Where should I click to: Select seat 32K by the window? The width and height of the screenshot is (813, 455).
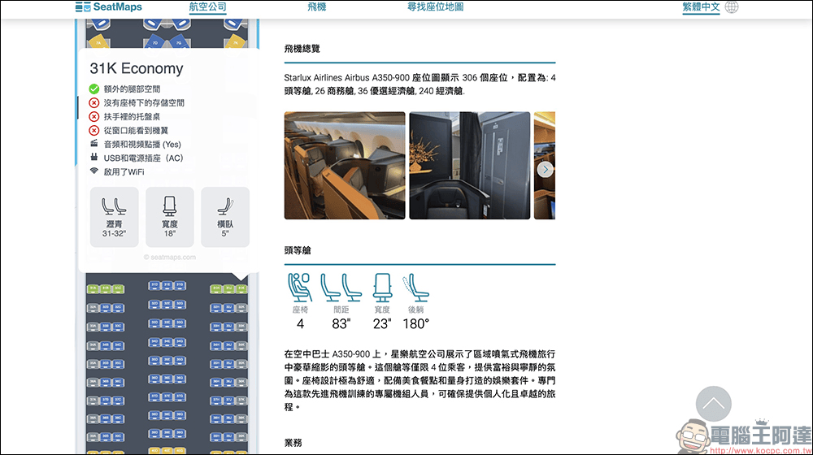pos(241,307)
